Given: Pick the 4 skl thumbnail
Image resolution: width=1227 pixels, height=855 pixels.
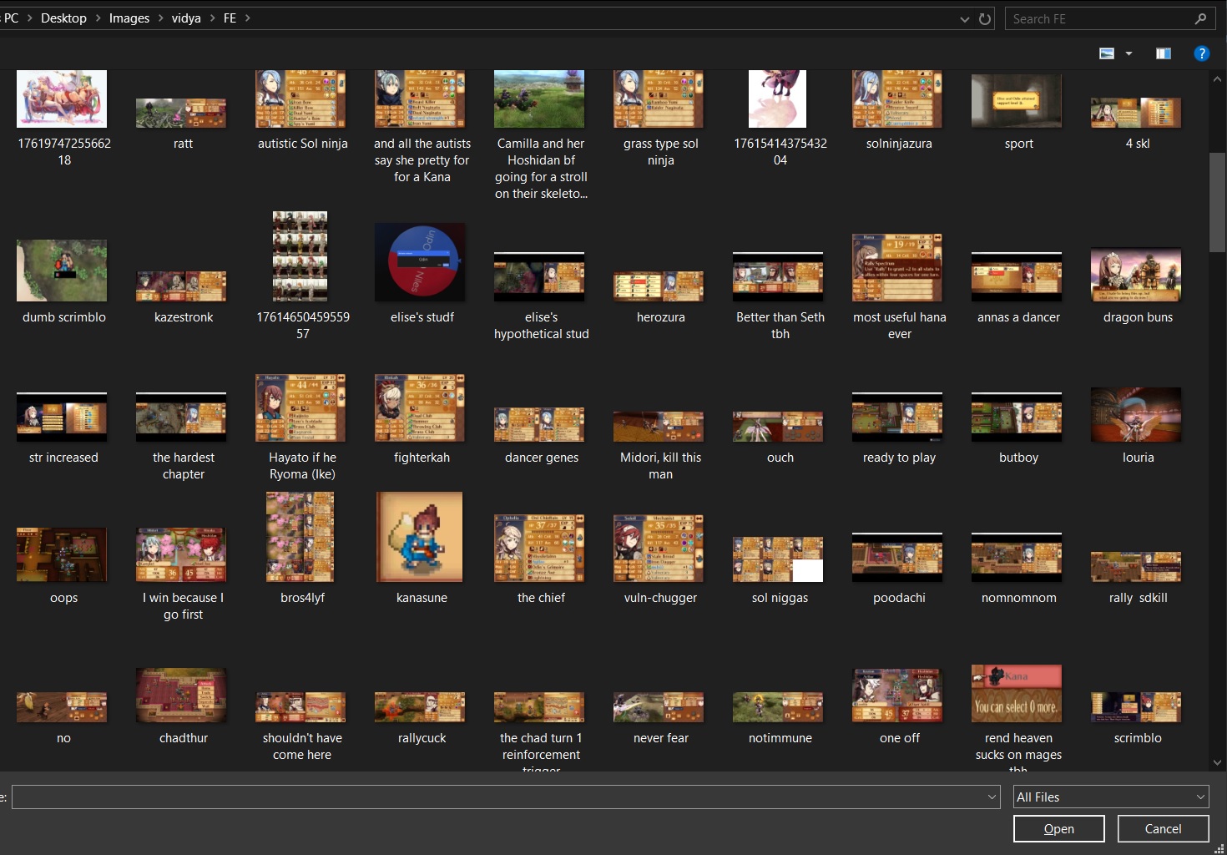Looking at the screenshot, I should pyautogui.click(x=1136, y=113).
